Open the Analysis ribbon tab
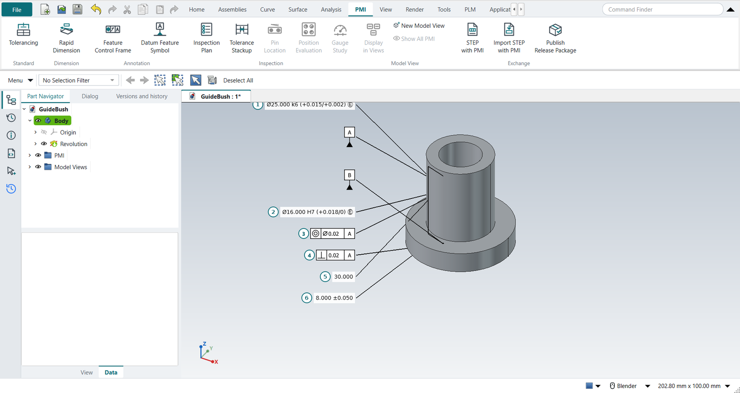 pos(331,9)
